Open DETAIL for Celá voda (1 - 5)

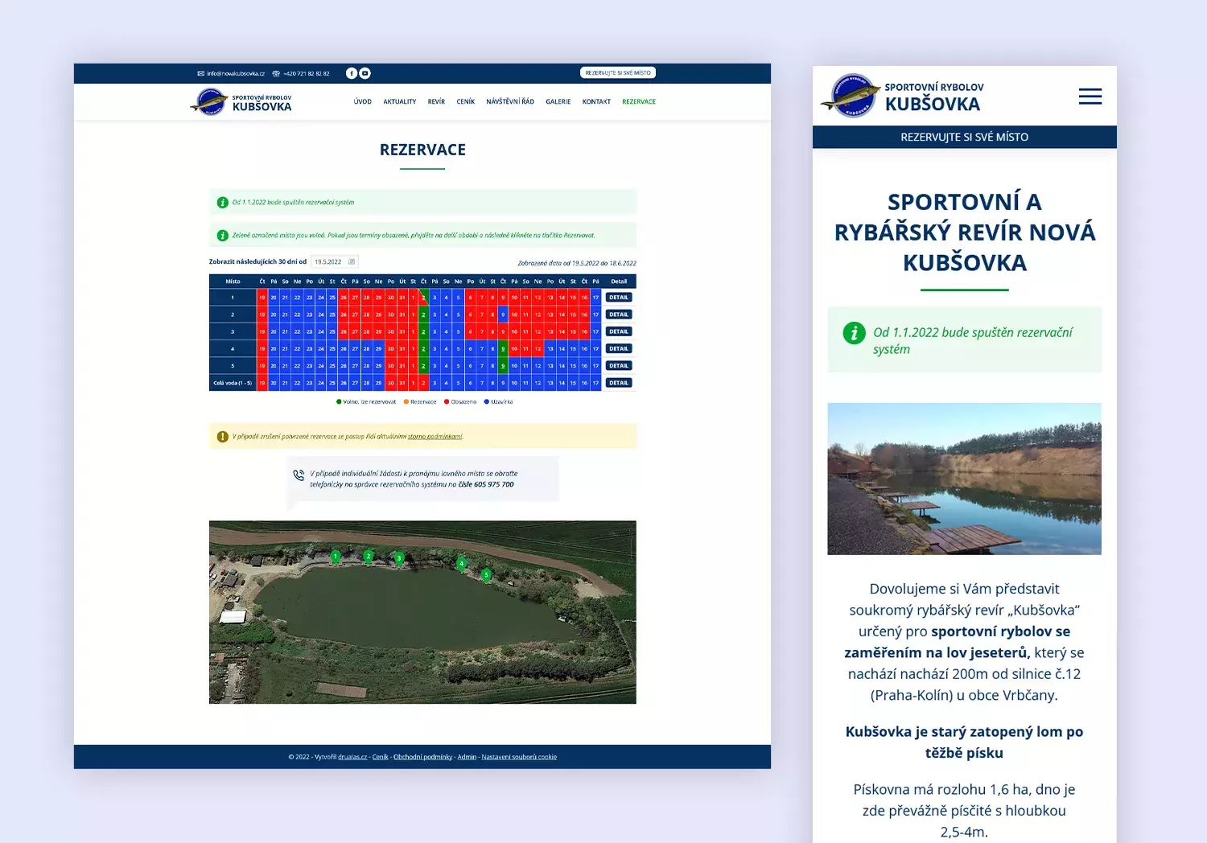click(x=618, y=383)
